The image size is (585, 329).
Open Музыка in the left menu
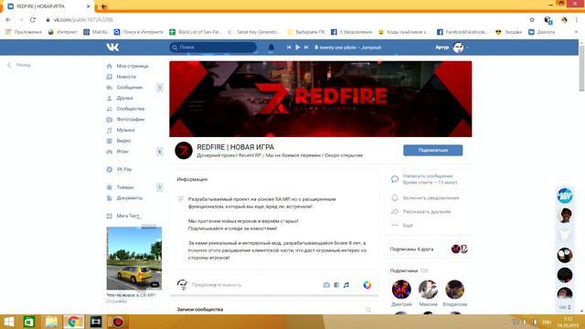pyautogui.click(x=125, y=130)
